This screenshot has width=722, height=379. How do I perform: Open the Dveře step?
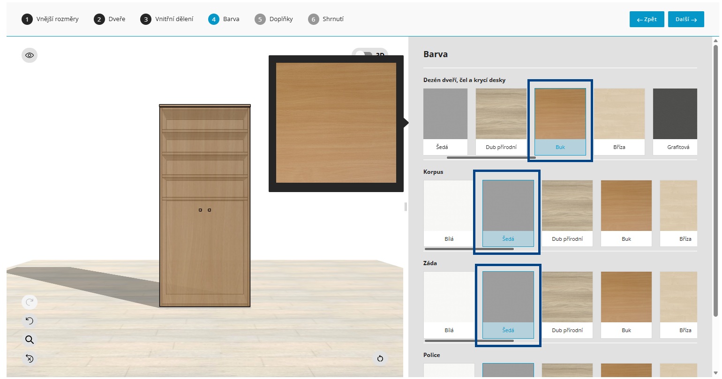110,19
